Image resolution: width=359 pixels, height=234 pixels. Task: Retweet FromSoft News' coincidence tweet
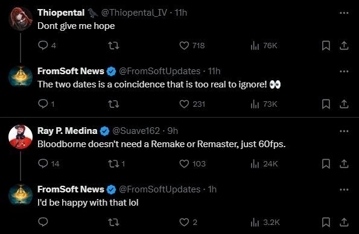pyautogui.click(x=113, y=104)
